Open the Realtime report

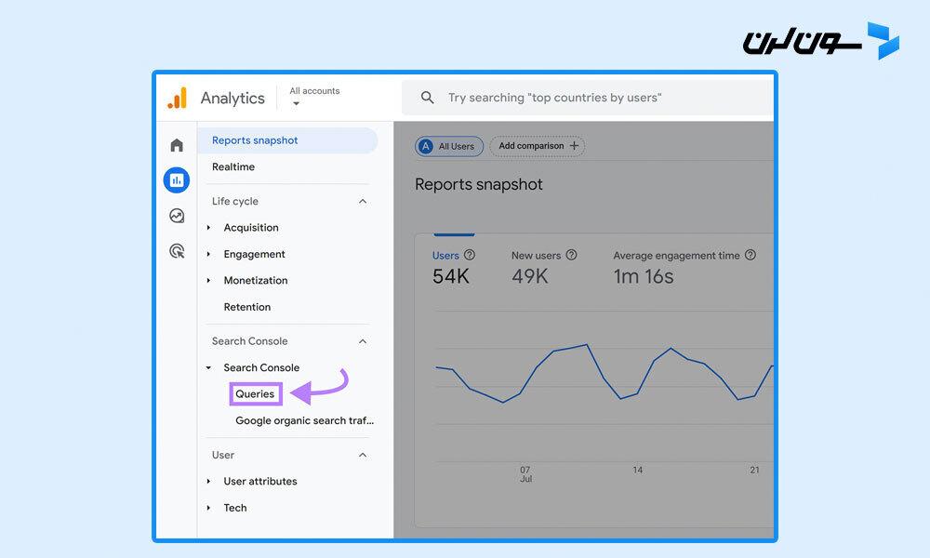pos(233,167)
